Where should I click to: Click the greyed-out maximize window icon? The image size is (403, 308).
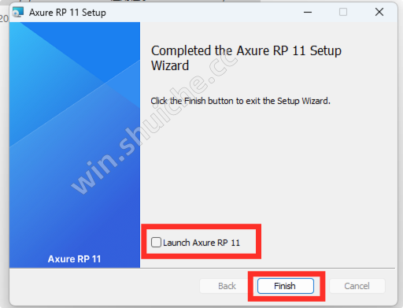tap(343, 12)
